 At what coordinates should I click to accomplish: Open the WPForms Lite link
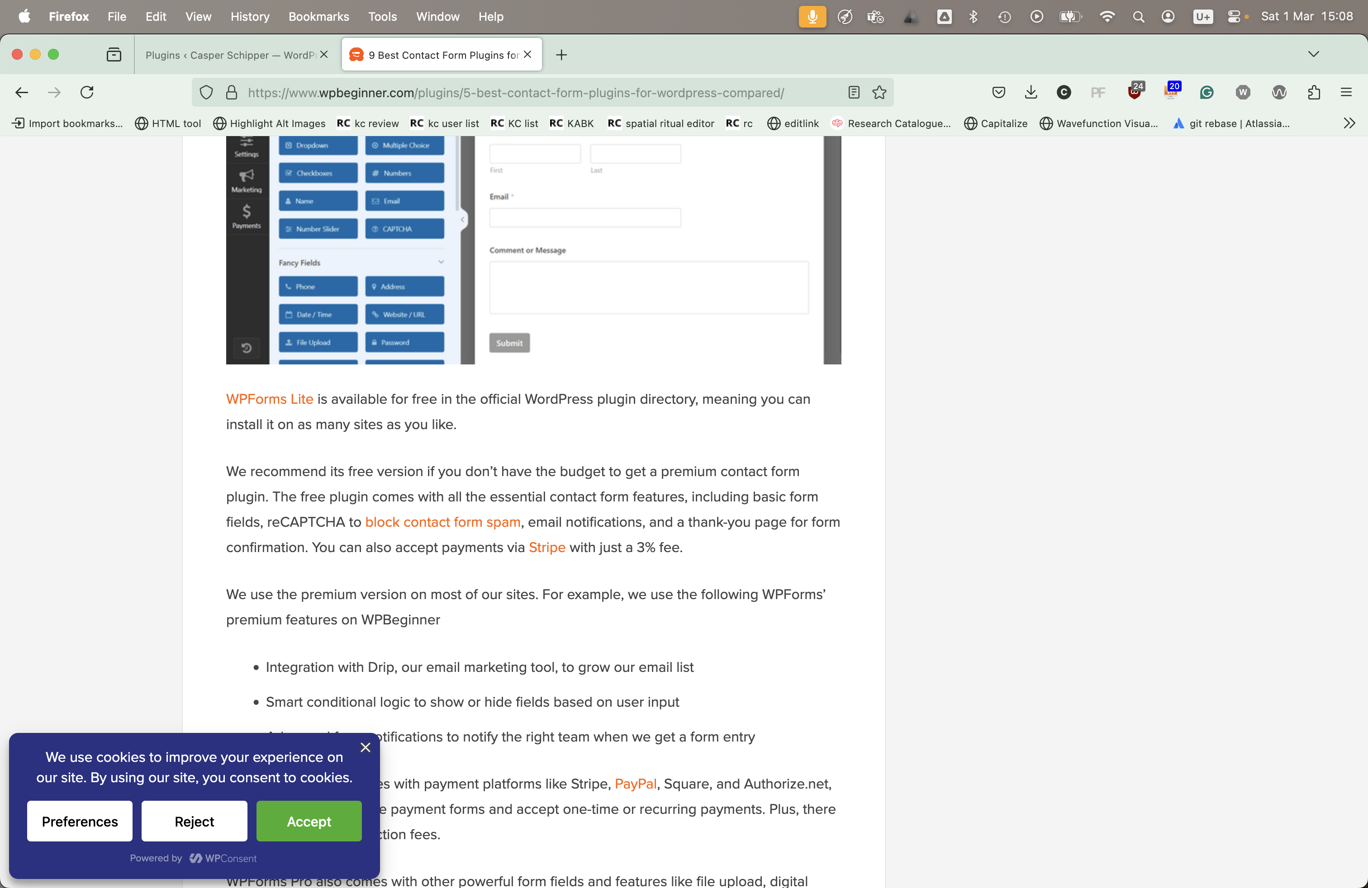point(269,399)
